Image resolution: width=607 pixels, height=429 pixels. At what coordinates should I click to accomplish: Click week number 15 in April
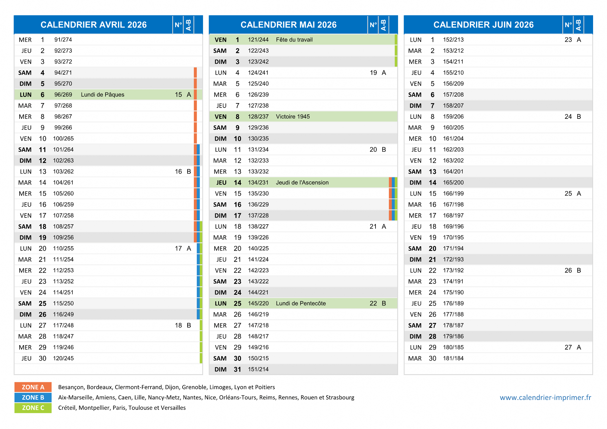[x=178, y=95]
